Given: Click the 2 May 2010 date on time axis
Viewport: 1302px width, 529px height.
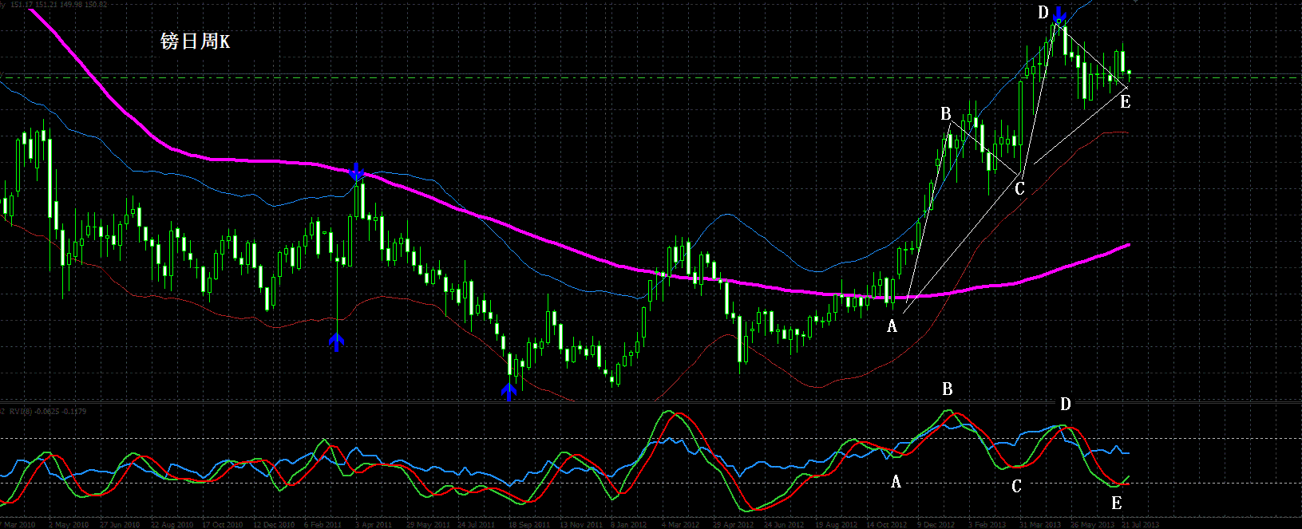Looking at the screenshot, I should [x=68, y=524].
